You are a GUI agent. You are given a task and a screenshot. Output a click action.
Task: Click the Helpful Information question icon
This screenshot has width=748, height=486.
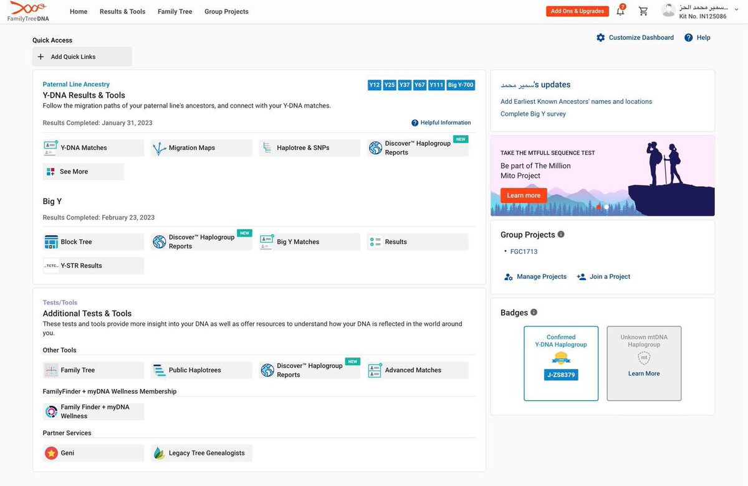click(x=415, y=123)
